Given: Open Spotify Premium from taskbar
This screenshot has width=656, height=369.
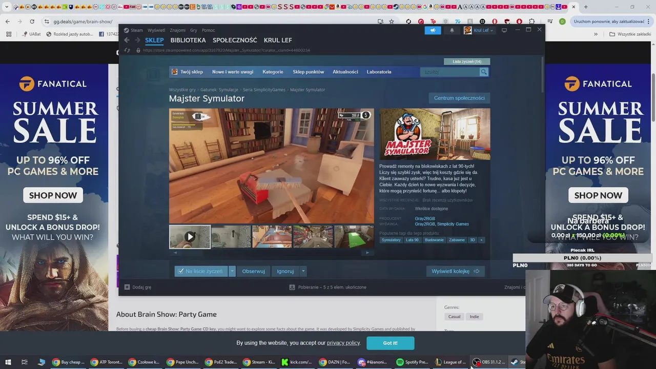Looking at the screenshot, I should pyautogui.click(x=412, y=362).
